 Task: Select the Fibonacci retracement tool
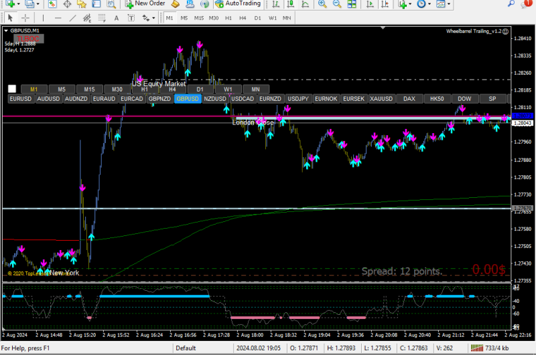pyautogui.click(x=102, y=18)
